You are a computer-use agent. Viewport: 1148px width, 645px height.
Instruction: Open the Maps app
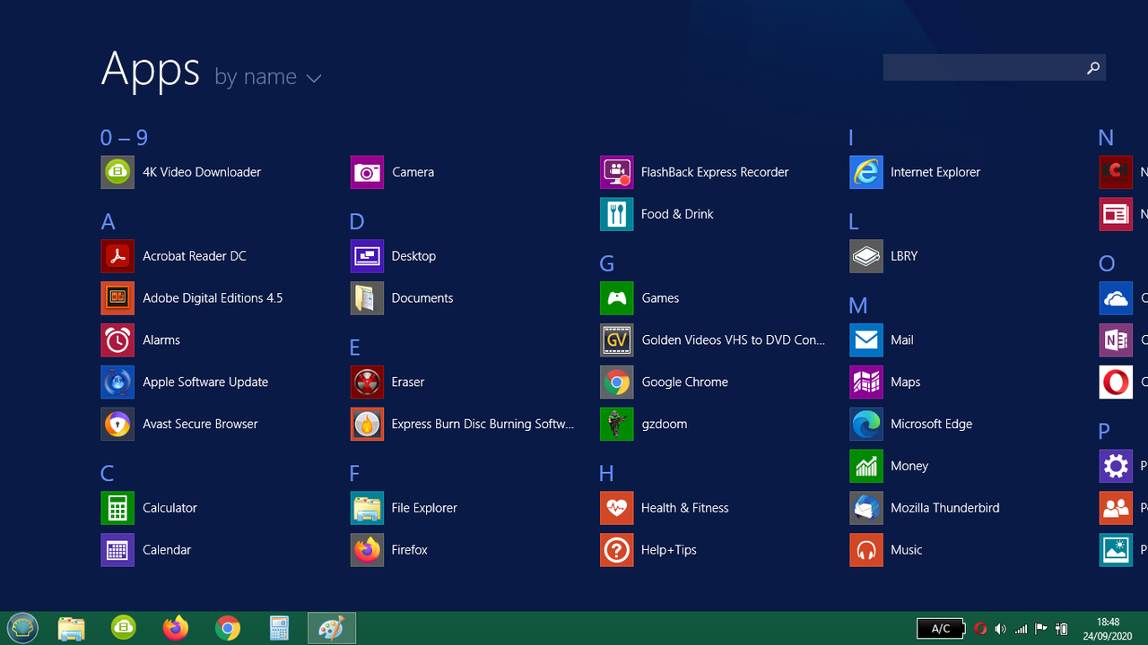[x=885, y=383]
